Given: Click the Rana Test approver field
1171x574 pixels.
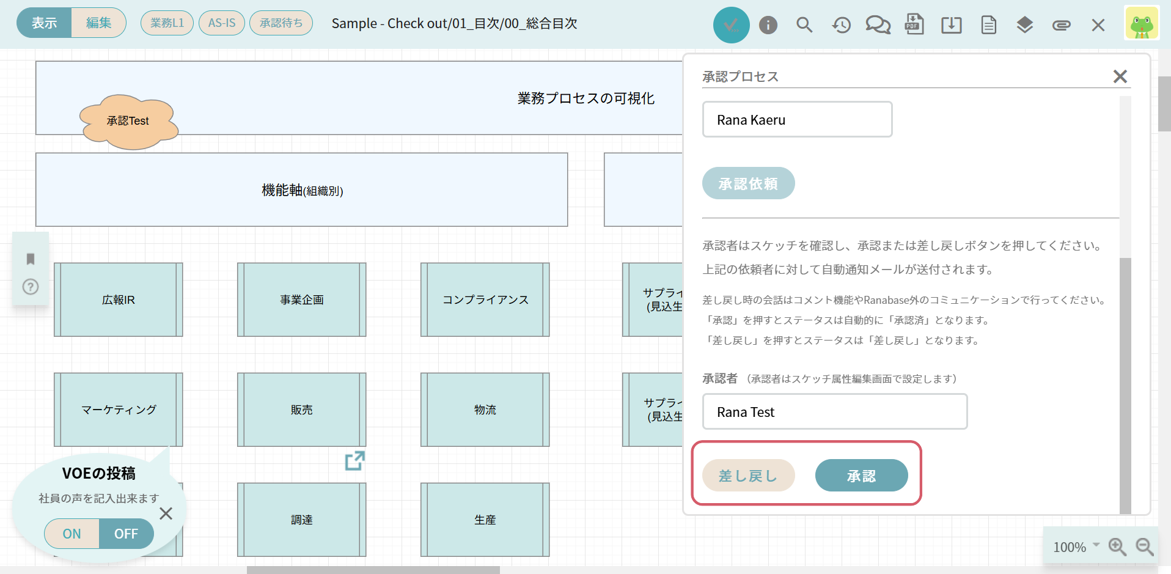Looking at the screenshot, I should [x=834, y=412].
